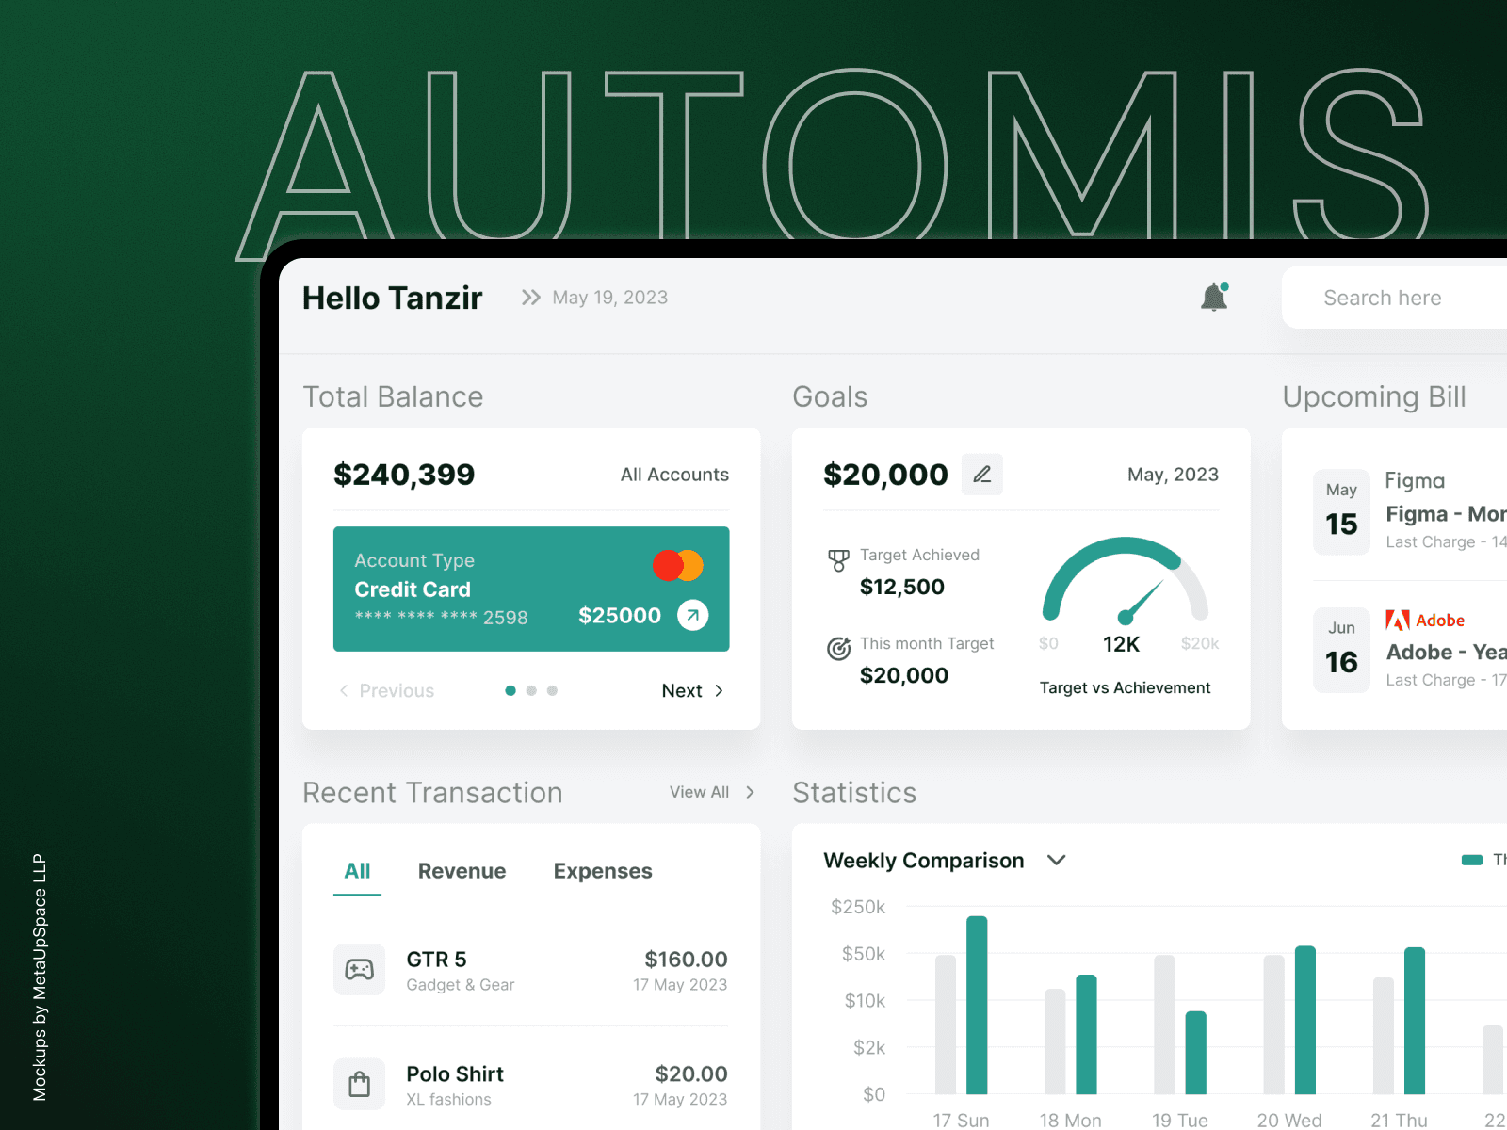The height and width of the screenshot is (1130, 1507).
Task: Click the GTR 5 gamepad icon
Action: coord(359,969)
